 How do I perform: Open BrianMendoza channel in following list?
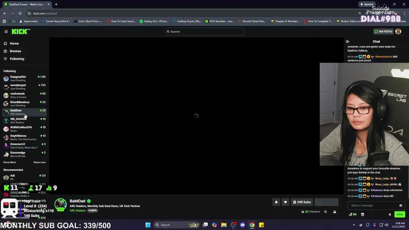(24, 104)
